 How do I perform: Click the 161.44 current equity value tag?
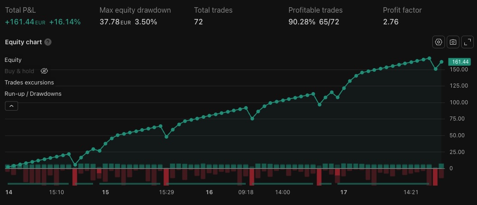point(459,62)
